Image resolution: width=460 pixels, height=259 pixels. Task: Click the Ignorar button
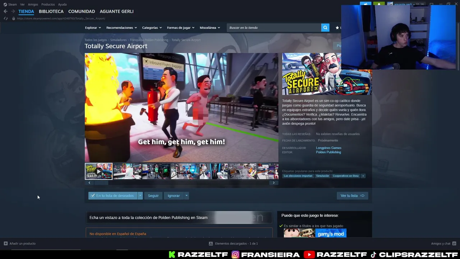[x=174, y=196]
